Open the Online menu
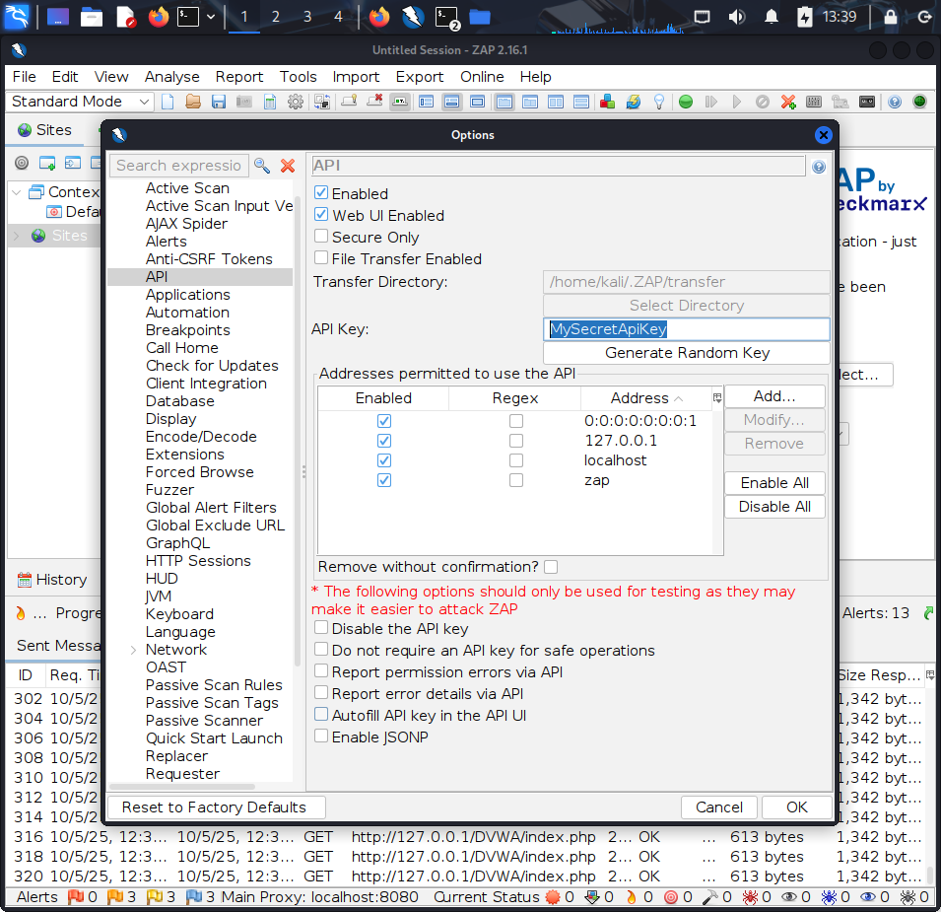941x912 pixels. (482, 77)
